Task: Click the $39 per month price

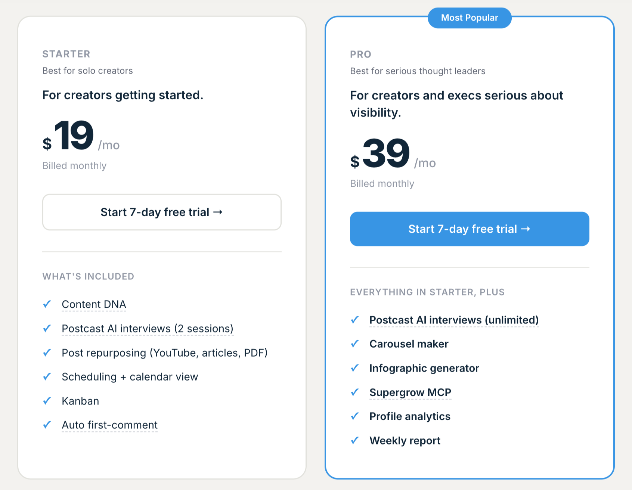Action: click(x=386, y=154)
